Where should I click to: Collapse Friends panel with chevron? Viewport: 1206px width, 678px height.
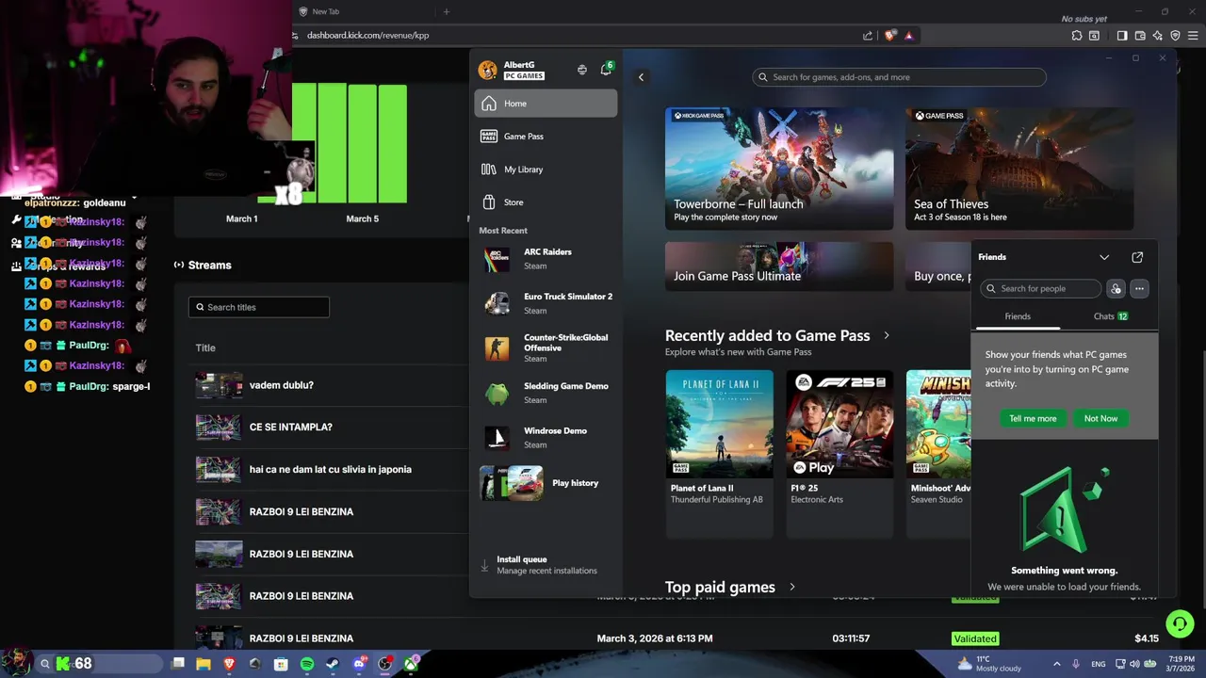point(1104,257)
